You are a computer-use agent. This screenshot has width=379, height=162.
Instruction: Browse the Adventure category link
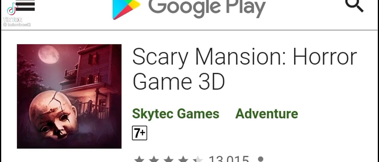(266, 114)
